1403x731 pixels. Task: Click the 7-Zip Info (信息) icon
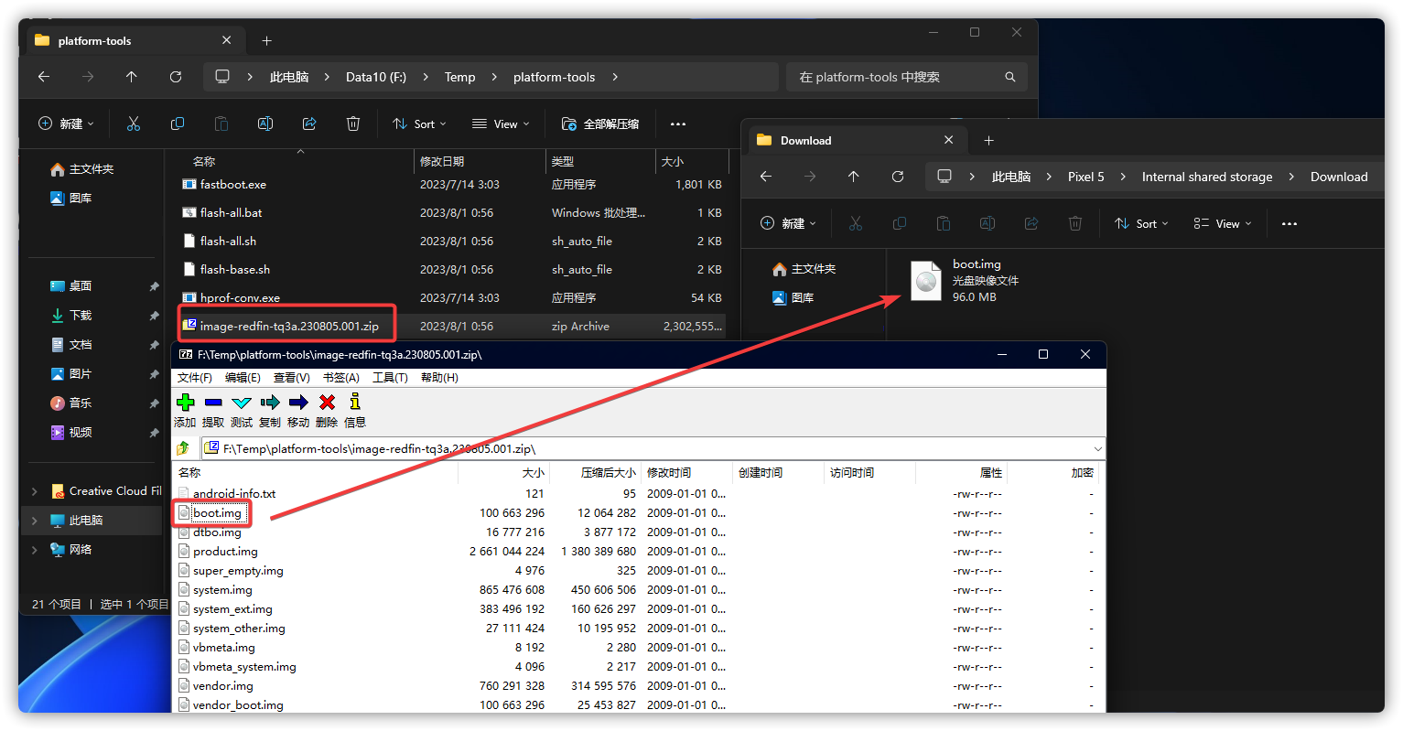tap(355, 403)
